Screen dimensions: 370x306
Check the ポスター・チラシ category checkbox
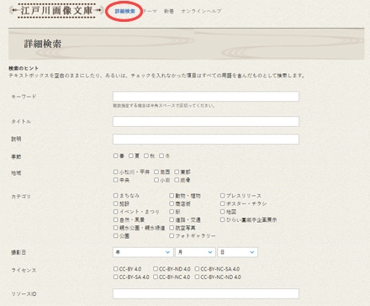(x=222, y=203)
